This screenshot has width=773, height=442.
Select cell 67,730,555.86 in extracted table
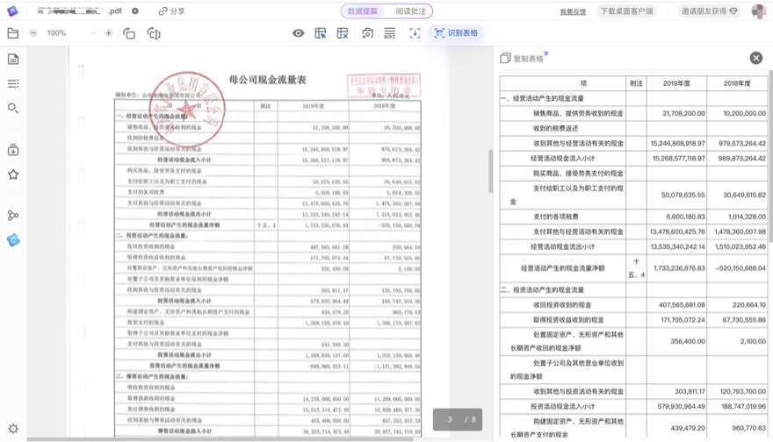[737, 320]
